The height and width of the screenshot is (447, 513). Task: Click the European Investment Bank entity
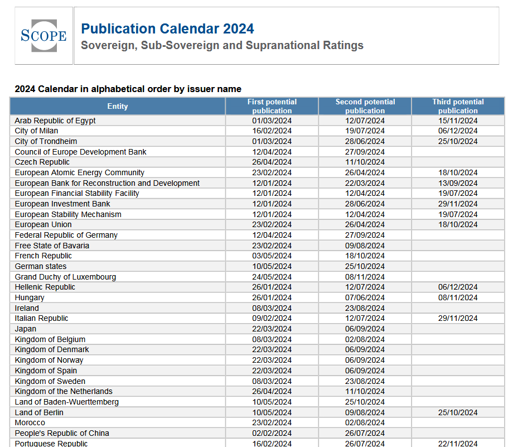pyautogui.click(x=62, y=204)
